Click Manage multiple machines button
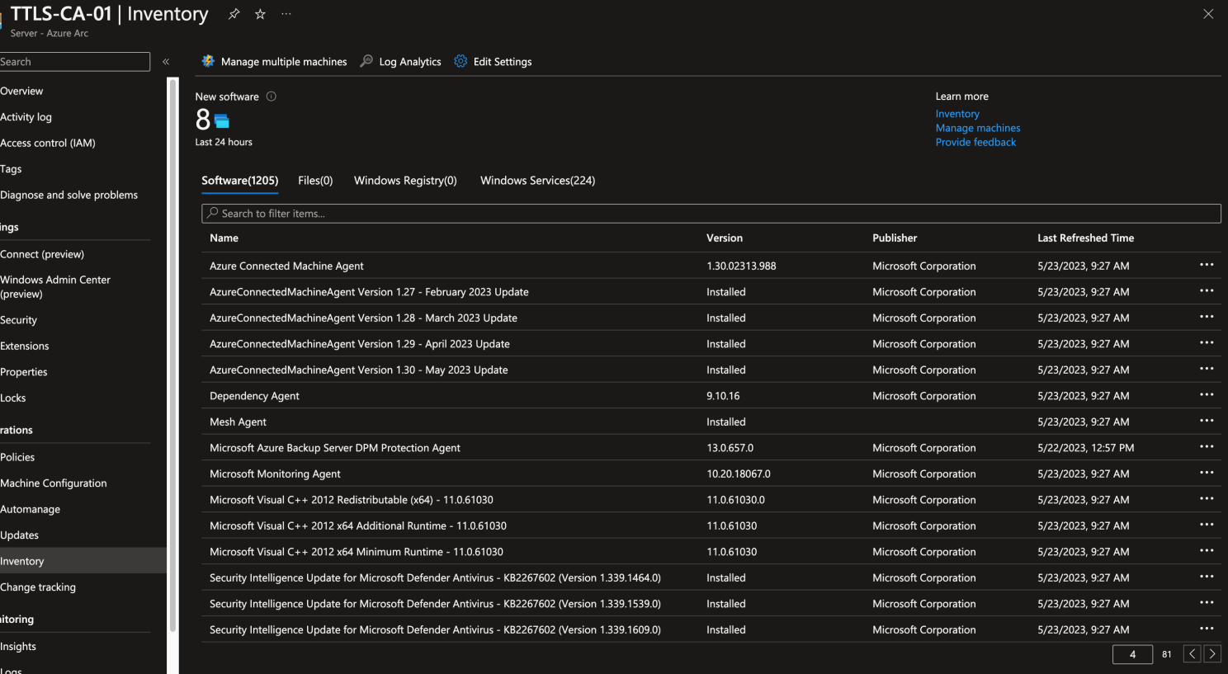 [x=274, y=62]
